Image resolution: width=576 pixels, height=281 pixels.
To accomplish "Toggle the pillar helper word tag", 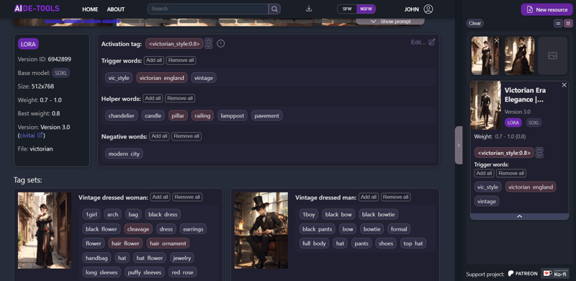I will click(178, 115).
